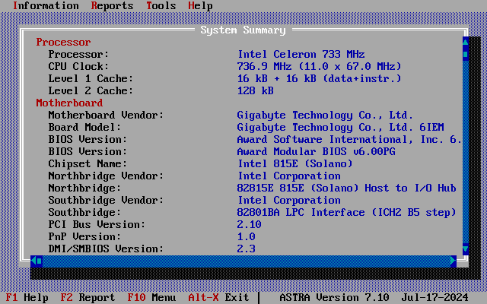Screen dimensions: 487x304
Task: Select the Motherboard section heading
Action: [x=69, y=103]
